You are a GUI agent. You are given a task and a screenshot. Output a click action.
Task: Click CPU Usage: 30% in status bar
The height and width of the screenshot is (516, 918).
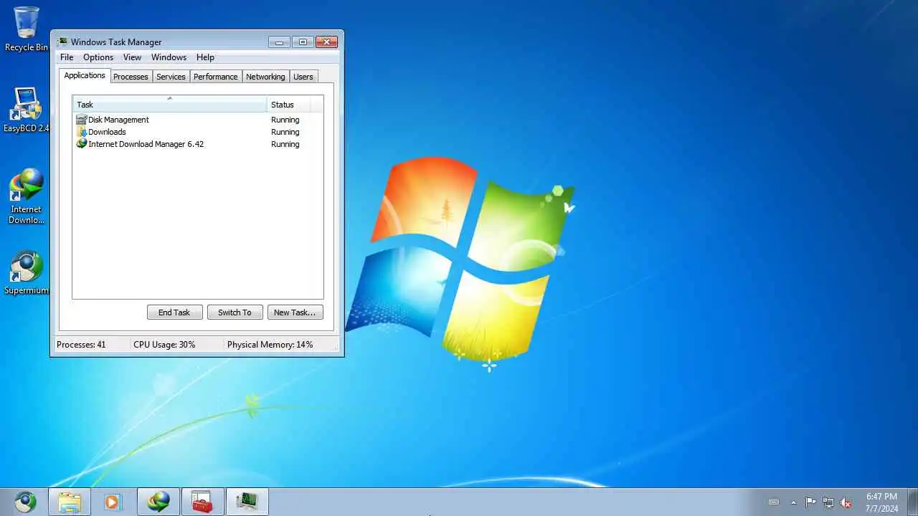coord(164,345)
